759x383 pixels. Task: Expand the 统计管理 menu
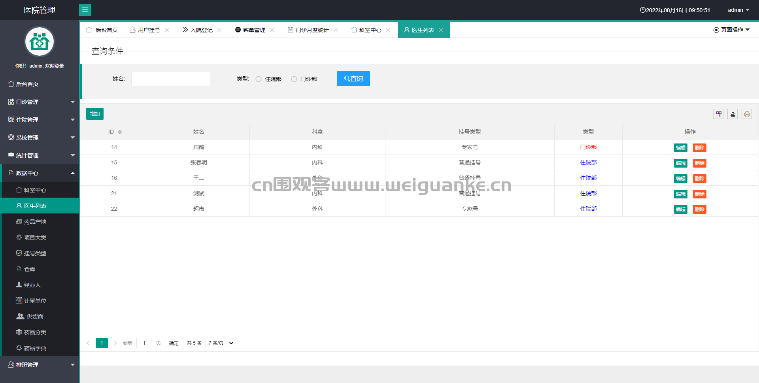[40, 155]
